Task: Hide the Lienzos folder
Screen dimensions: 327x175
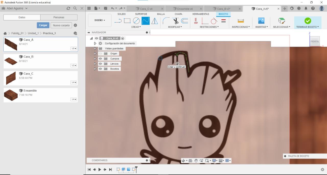Action: pyautogui.click(x=100, y=64)
